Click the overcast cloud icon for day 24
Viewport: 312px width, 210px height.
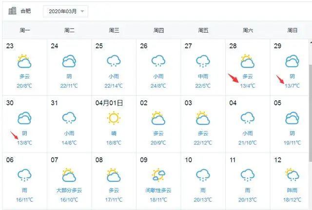point(69,61)
